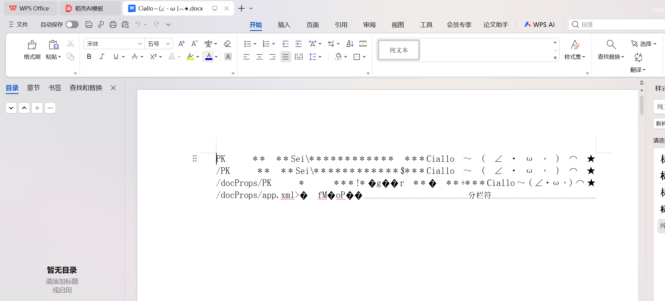The image size is (665, 301).
Task: Open the 样式集 style sets button
Action: coord(575,50)
